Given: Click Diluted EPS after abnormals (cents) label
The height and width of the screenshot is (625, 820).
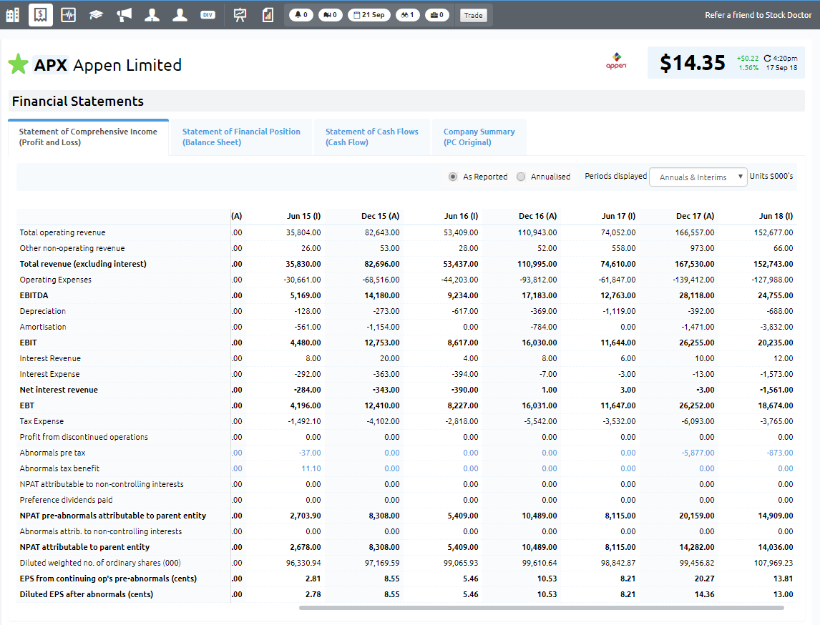Looking at the screenshot, I should point(87,594).
